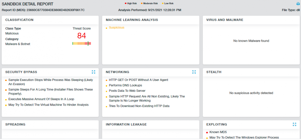Click the Low Risk legend marker
The image size is (301, 140).
163,4
